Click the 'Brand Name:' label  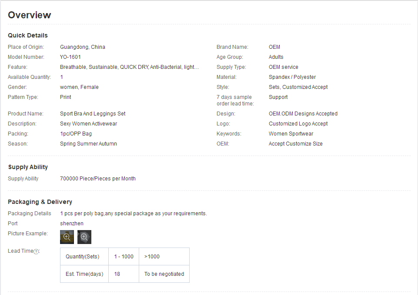(232, 47)
